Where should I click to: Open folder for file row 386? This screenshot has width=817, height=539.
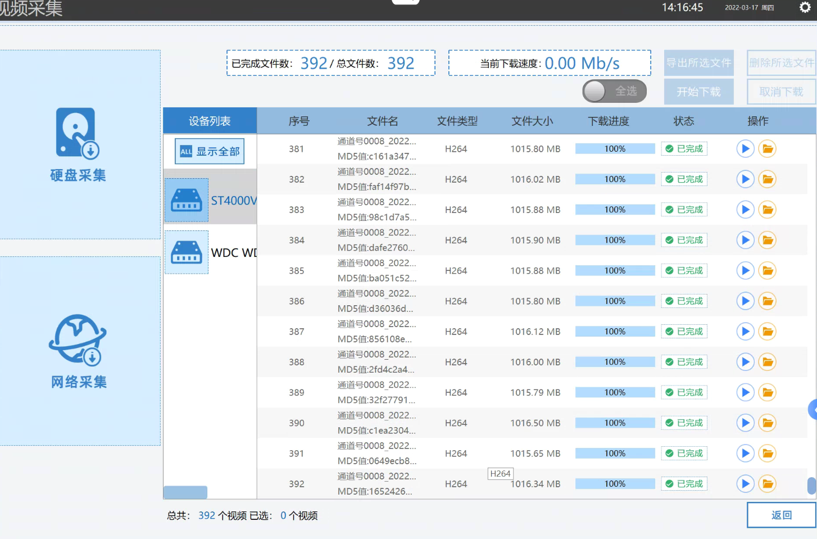click(x=768, y=301)
